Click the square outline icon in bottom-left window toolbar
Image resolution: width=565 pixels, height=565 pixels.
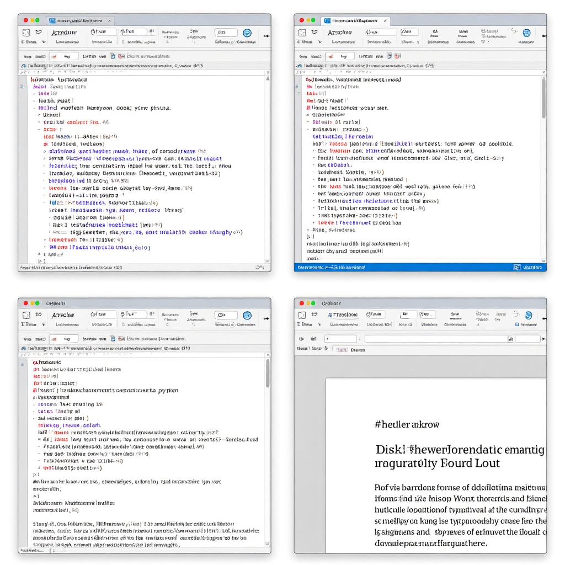(26, 315)
